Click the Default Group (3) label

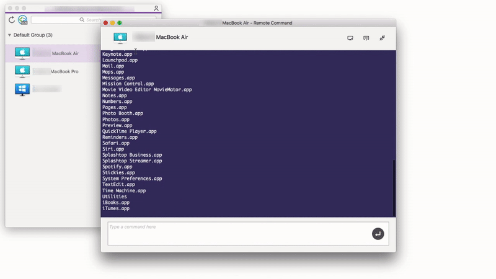(33, 35)
